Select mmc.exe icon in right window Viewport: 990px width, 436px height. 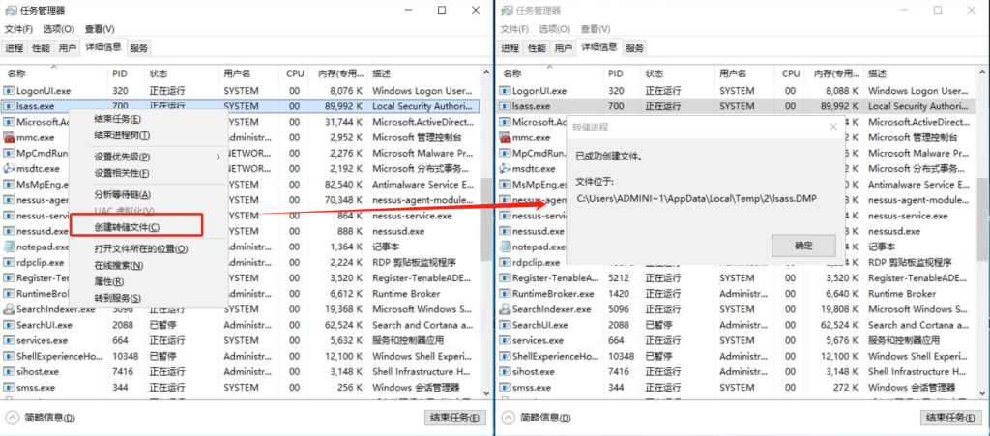[505, 137]
